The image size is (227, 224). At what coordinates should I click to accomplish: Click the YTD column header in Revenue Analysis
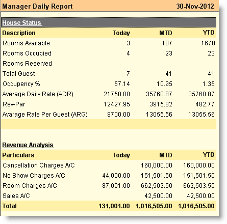pyautogui.click(x=209, y=155)
